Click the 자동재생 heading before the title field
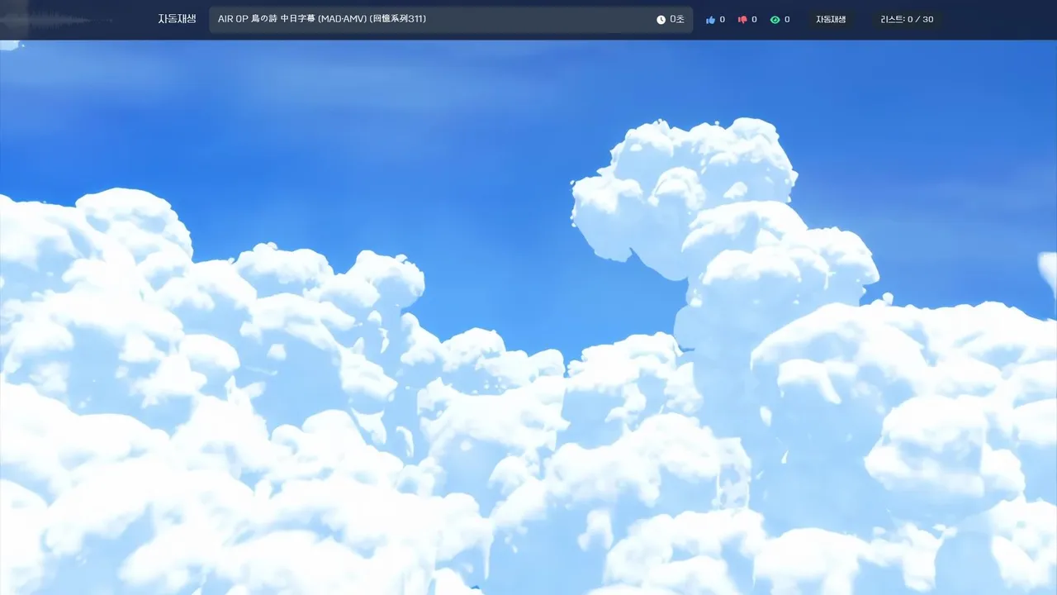Image resolution: width=1057 pixels, height=595 pixels. pos(177,19)
